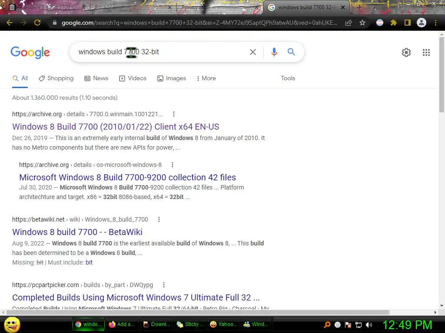Switch to the News results tab
The height and width of the screenshot is (333, 445).
[x=96, y=78]
